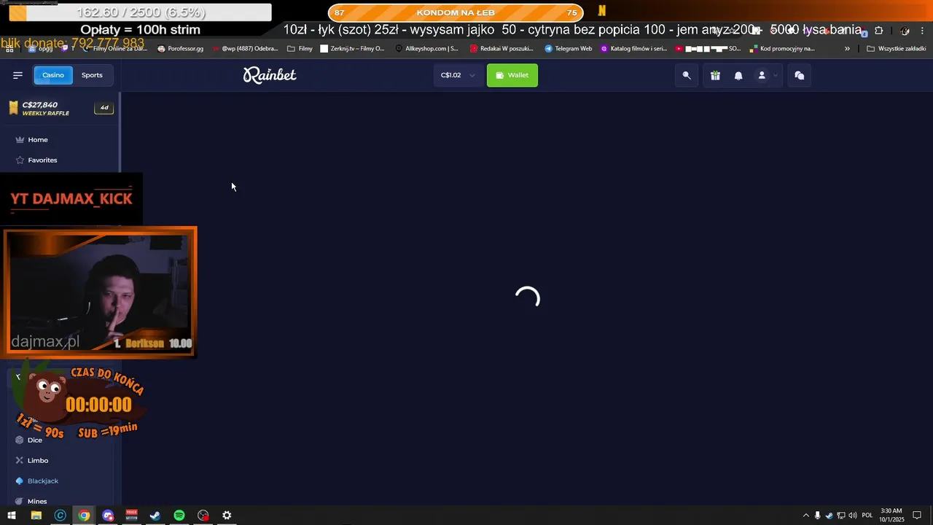Open the Windows notification center
The image size is (933, 525).
point(917,516)
